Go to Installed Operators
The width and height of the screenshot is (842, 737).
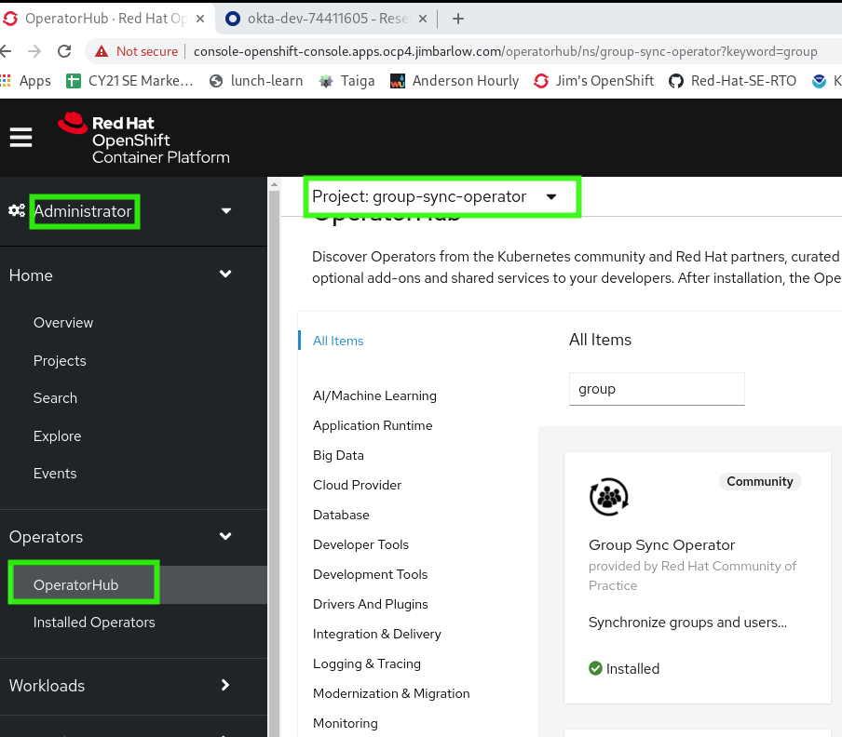tap(94, 623)
